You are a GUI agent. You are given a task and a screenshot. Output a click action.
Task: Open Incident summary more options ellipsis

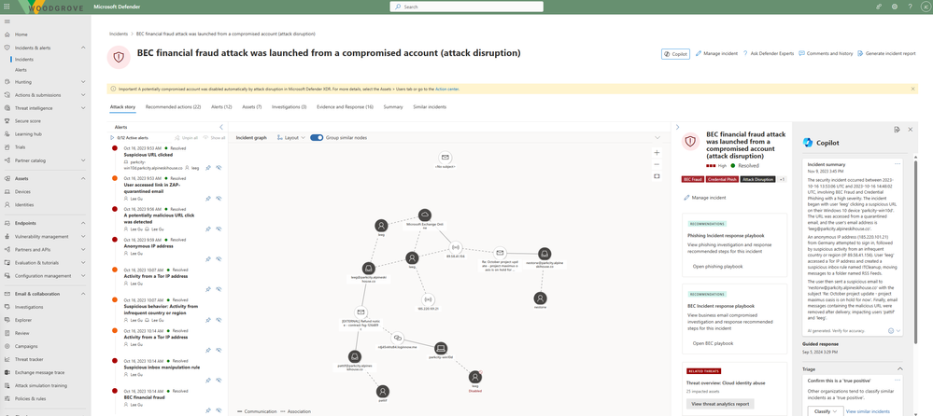click(x=898, y=163)
